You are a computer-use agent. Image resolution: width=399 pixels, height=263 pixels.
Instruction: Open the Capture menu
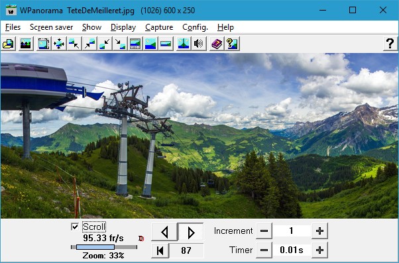pyautogui.click(x=159, y=27)
